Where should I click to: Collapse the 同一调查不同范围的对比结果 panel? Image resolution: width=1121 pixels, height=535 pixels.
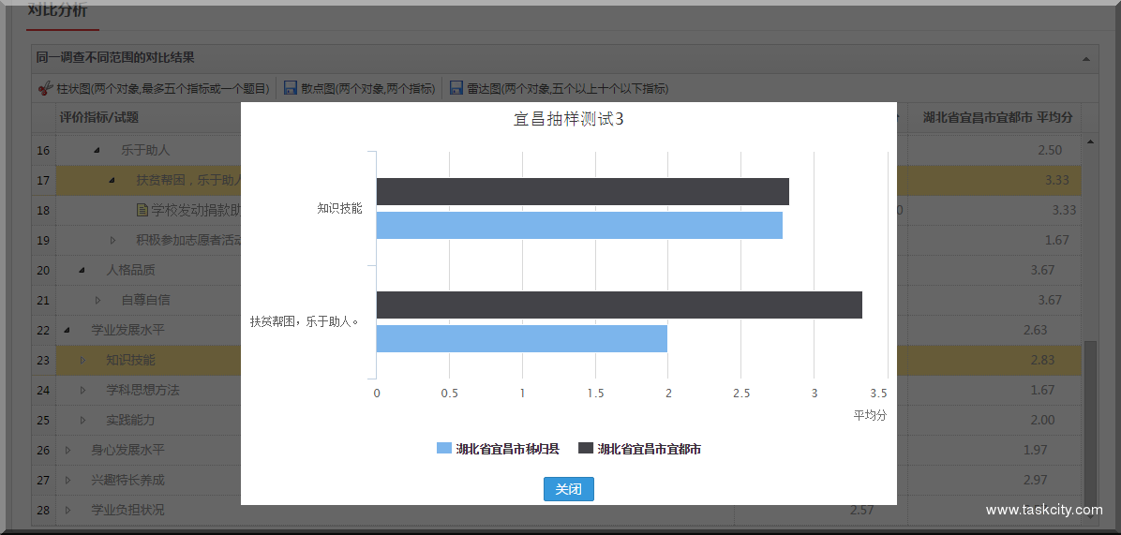(x=1085, y=58)
